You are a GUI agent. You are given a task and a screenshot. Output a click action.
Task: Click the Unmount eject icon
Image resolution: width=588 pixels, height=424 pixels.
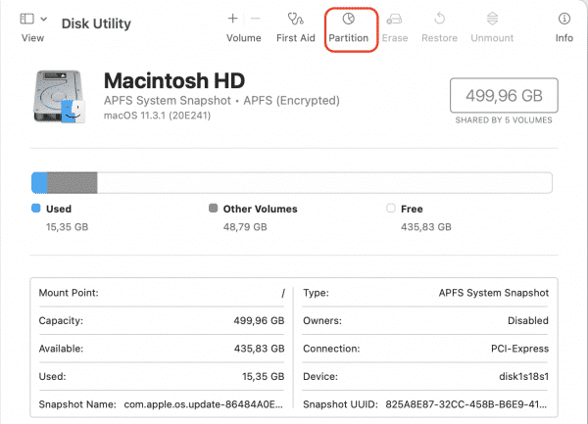[x=492, y=19]
